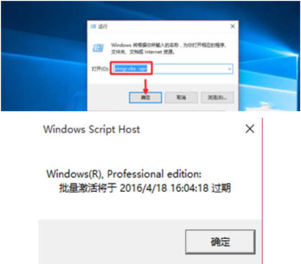Close the Windows Script Host dialog

[250, 129]
